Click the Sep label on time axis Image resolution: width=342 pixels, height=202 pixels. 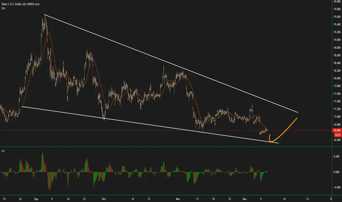(36, 199)
